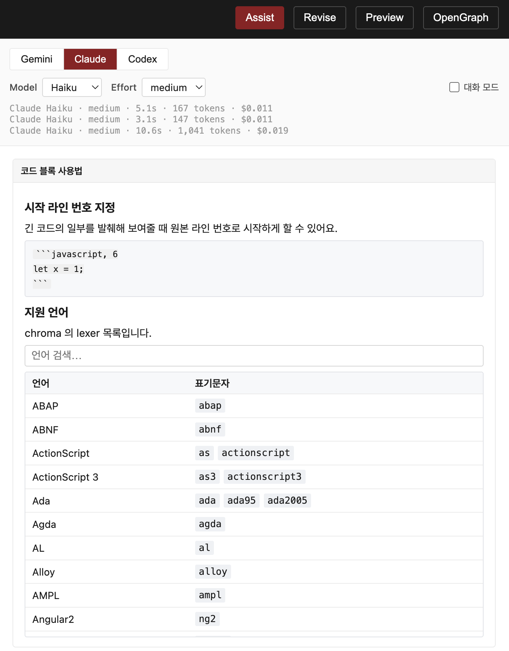Switch to the Codex tab

coord(142,59)
